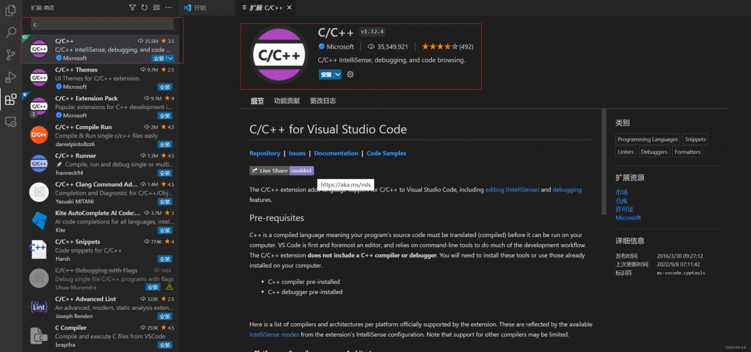Select the Snippets category tag
The height and width of the screenshot is (352, 751).
(695, 140)
